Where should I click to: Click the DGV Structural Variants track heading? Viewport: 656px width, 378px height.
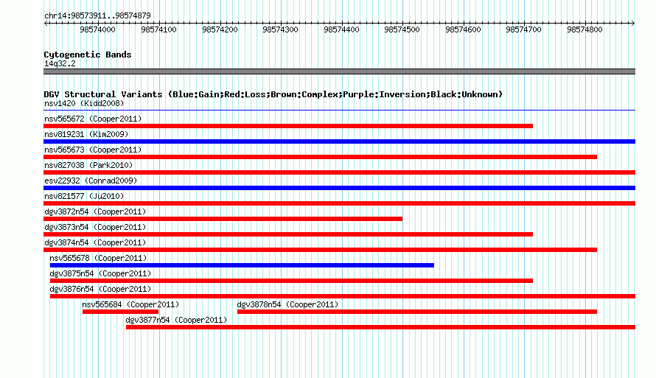pos(273,94)
